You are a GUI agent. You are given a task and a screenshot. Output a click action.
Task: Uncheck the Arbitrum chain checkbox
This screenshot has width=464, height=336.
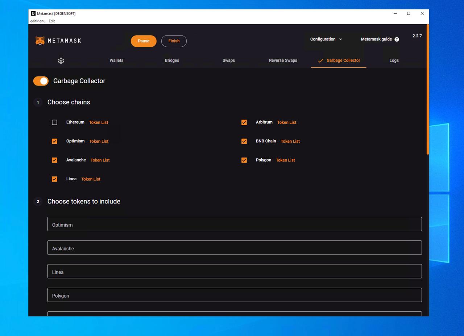pyautogui.click(x=244, y=122)
